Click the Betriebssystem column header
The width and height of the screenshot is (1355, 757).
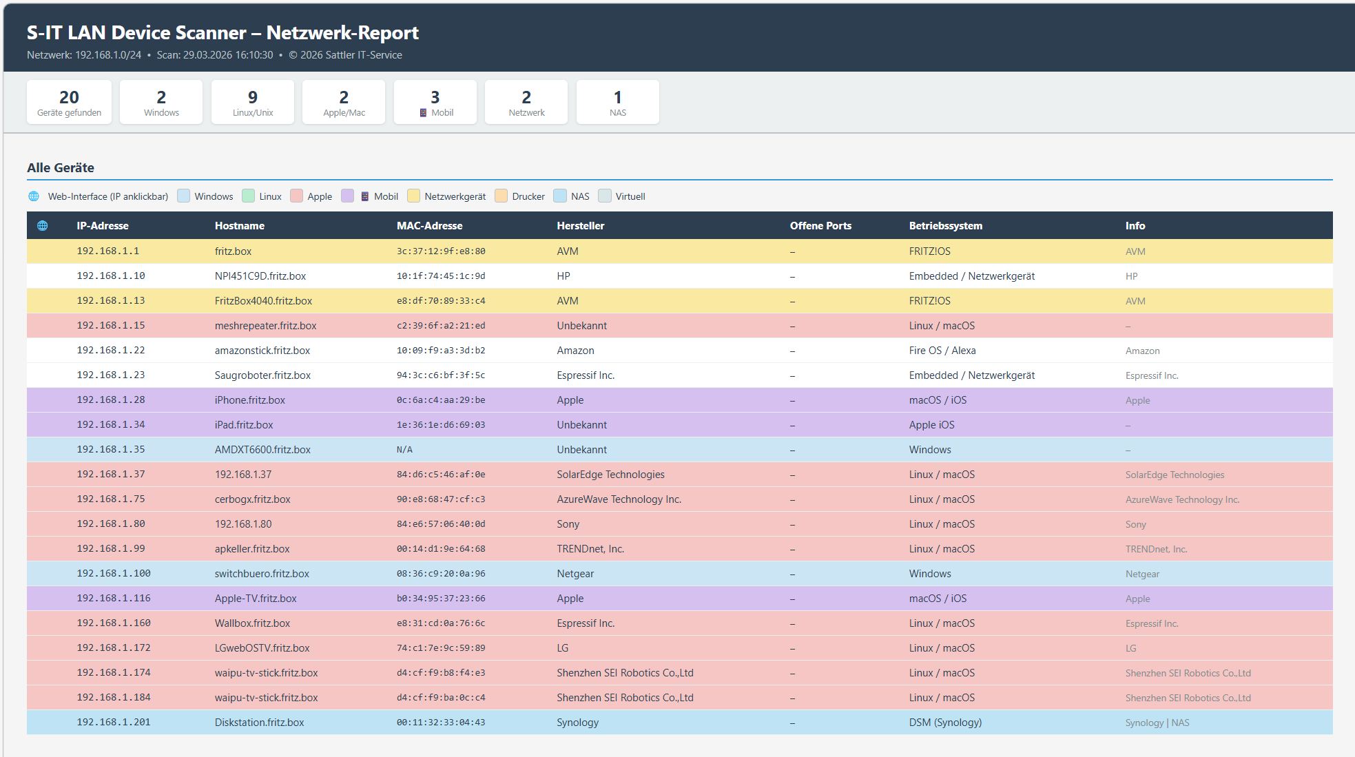[946, 226]
